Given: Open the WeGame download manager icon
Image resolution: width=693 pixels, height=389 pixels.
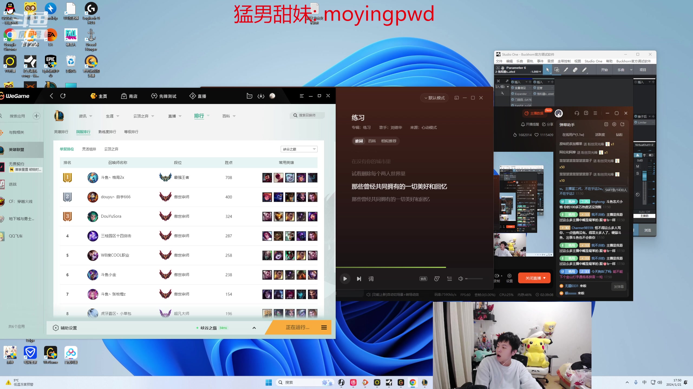Looking at the screenshot, I should click(x=261, y=96).
